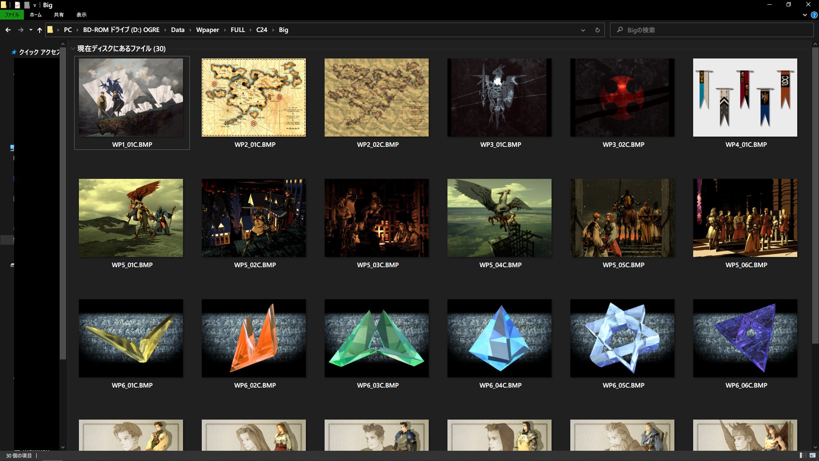Open the 表示 ribbon tab
This screenshot has height=461, width=819.
(x=81, y=15)
